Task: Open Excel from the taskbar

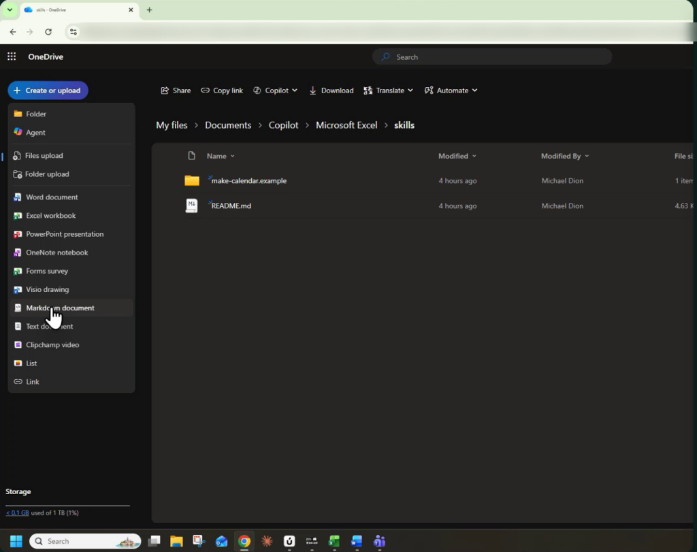Action: (334, 541)
